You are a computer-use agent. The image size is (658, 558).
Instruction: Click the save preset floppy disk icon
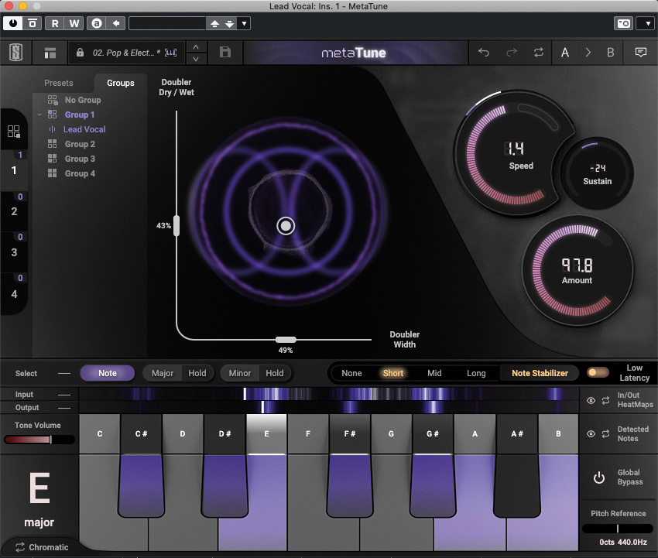click(225, 53)
